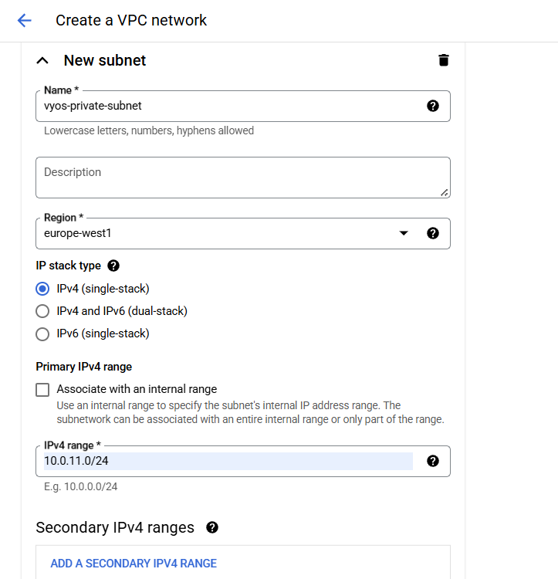The width and height of the screenshot is (558, 579).
Task: Grab the Description field resize handle
Action: click(444, 192)
